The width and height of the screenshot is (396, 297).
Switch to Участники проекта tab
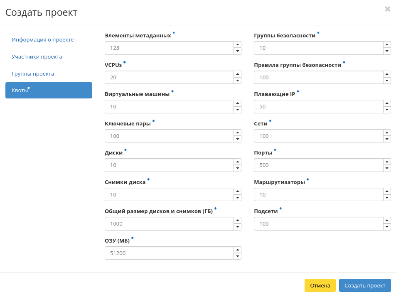37,57
